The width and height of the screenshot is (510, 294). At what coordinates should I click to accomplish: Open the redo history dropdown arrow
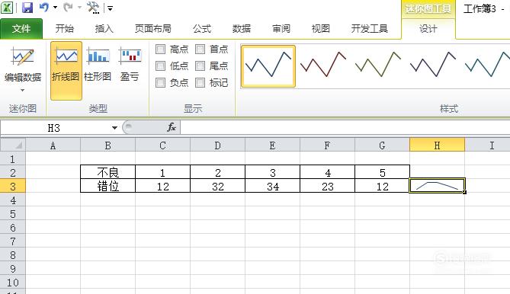[x=79, y=7]
